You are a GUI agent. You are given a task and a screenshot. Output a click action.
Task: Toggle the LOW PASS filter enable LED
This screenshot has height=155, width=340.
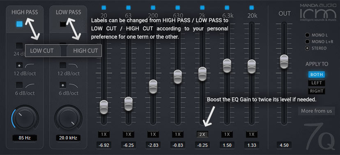coord(63,24)
